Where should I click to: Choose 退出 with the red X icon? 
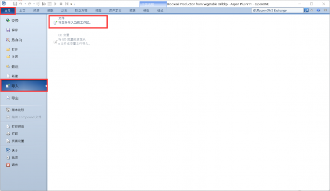point(24,165)
